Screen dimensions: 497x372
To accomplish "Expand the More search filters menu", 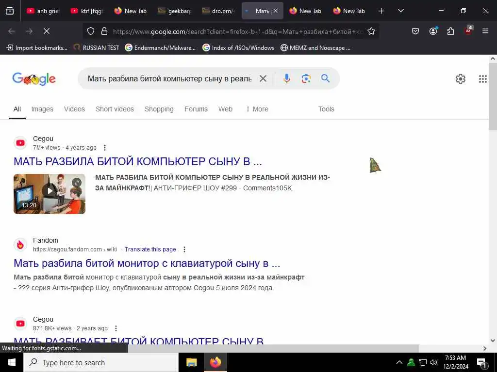I will tap(257, 109).
